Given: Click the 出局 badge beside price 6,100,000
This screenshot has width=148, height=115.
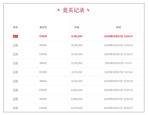Looking at the screenshot, I should (15, 81).
